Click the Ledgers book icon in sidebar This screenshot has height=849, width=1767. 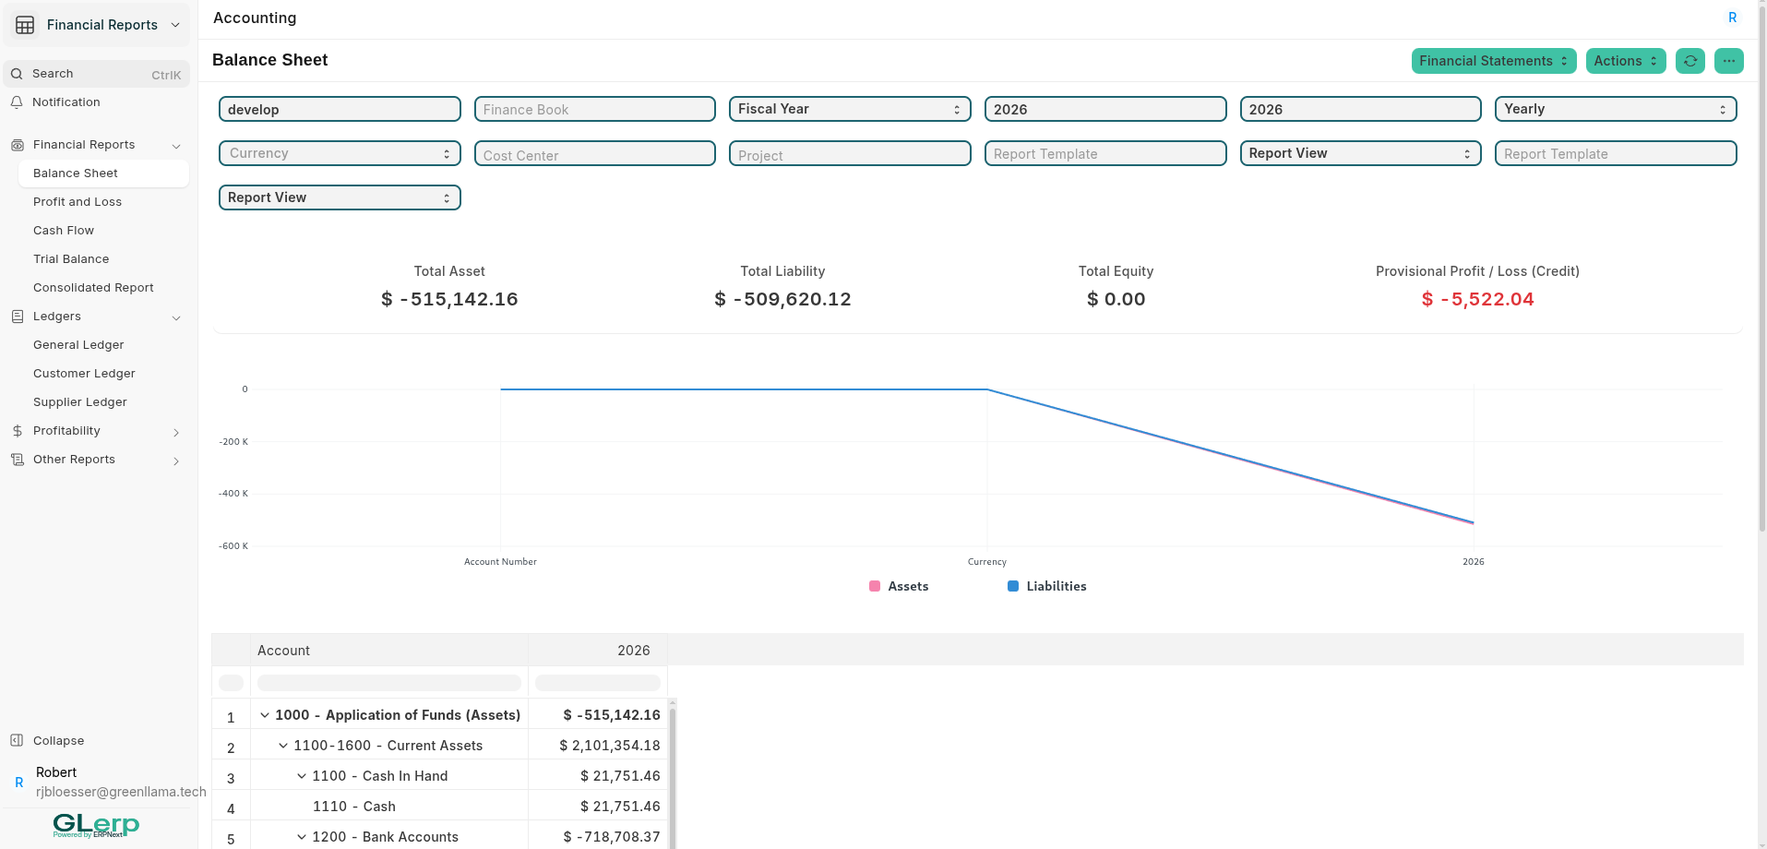pyautogui.click(x=17, y=317)
